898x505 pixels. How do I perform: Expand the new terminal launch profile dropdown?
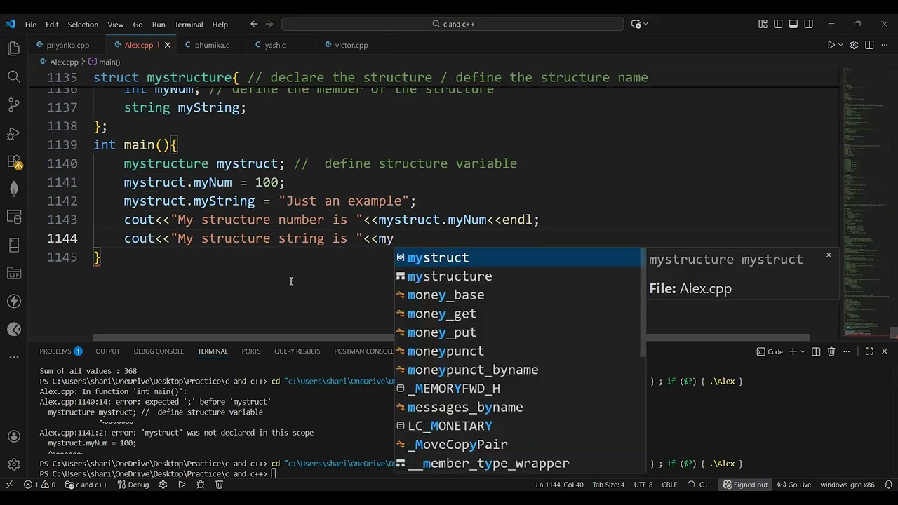tap(803, 351)
